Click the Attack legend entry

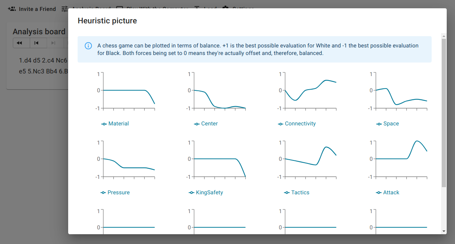[388, 192]
